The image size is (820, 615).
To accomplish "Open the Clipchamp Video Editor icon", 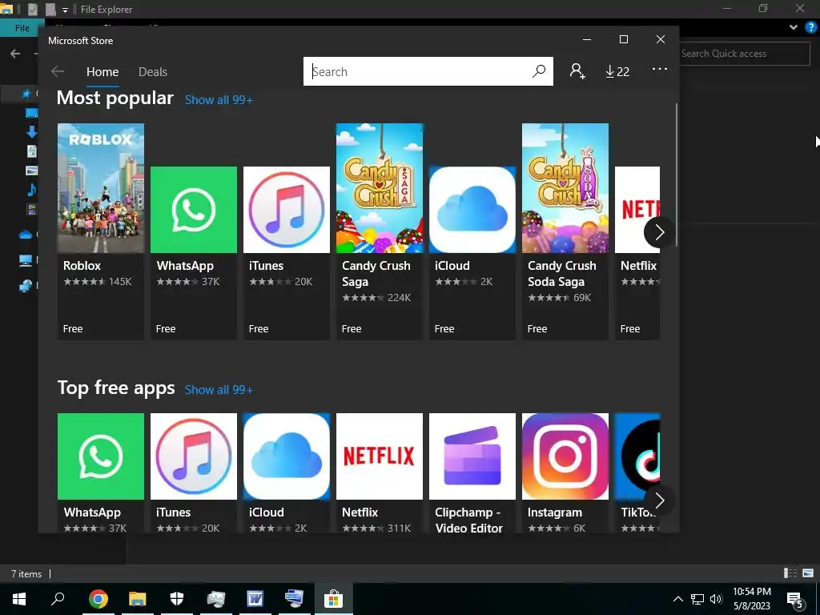I will (x=472, y=456).
